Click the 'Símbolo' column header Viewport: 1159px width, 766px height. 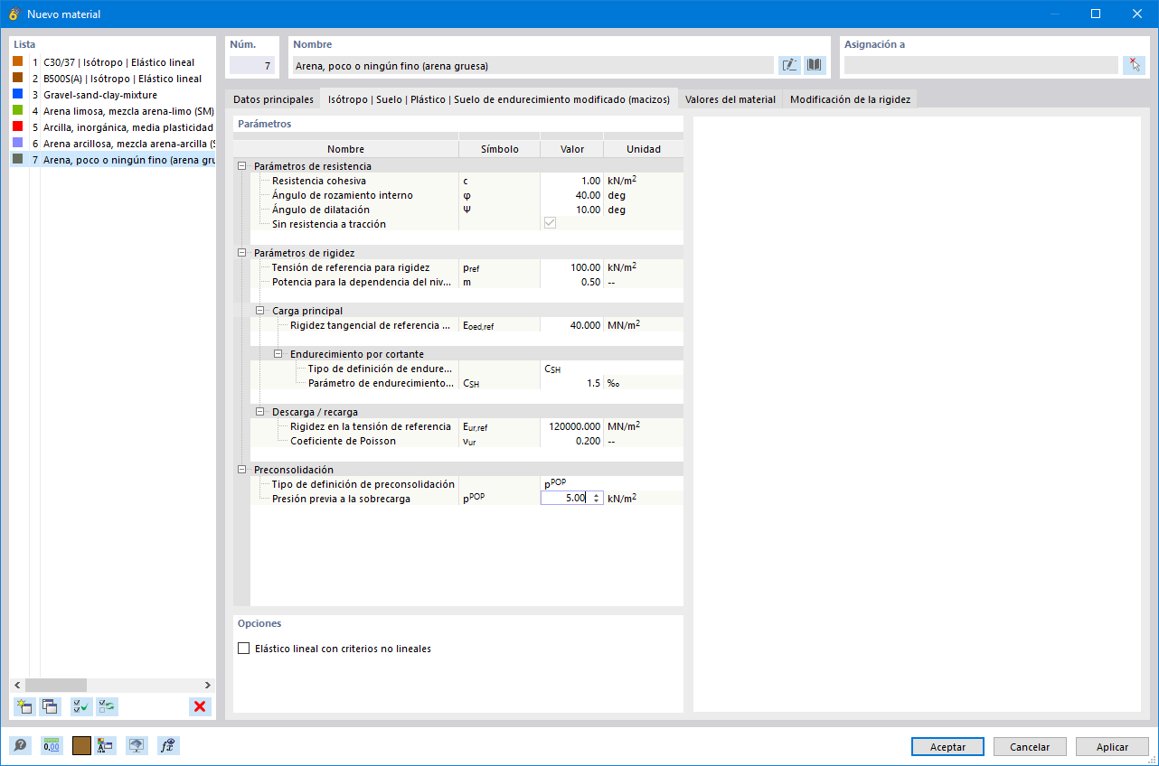499,149
